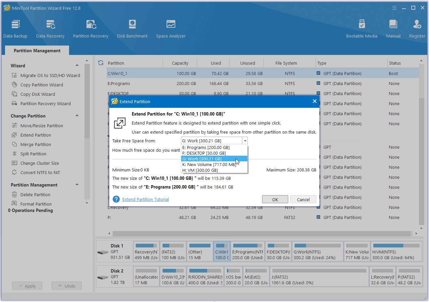Screen dimensions: 429x302
Task: Start Partition Recovery
Action: pyautogui.click(x=90, y=28)
